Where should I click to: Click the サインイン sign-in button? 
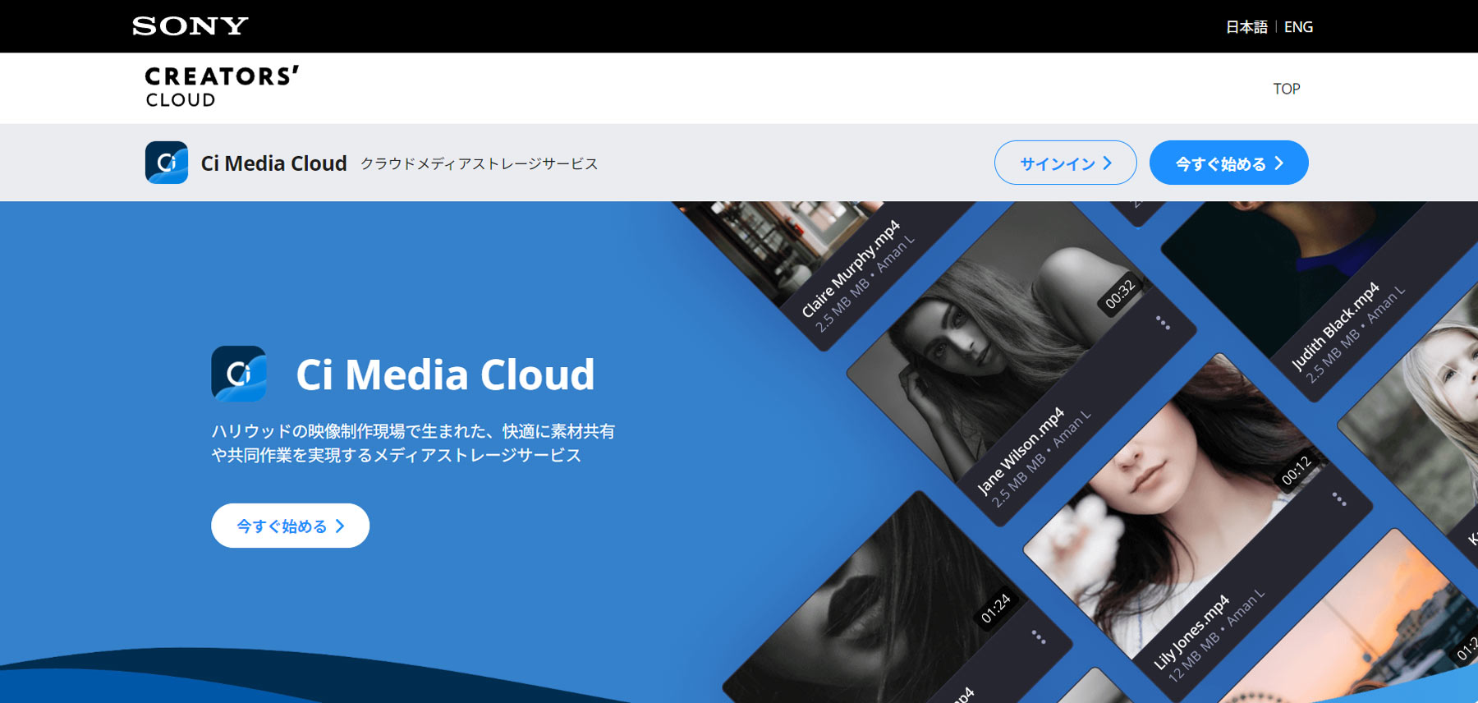tap(1066, 163)
